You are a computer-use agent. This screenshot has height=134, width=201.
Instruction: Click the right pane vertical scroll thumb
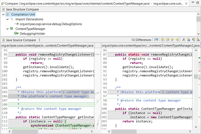coord(196,76)
